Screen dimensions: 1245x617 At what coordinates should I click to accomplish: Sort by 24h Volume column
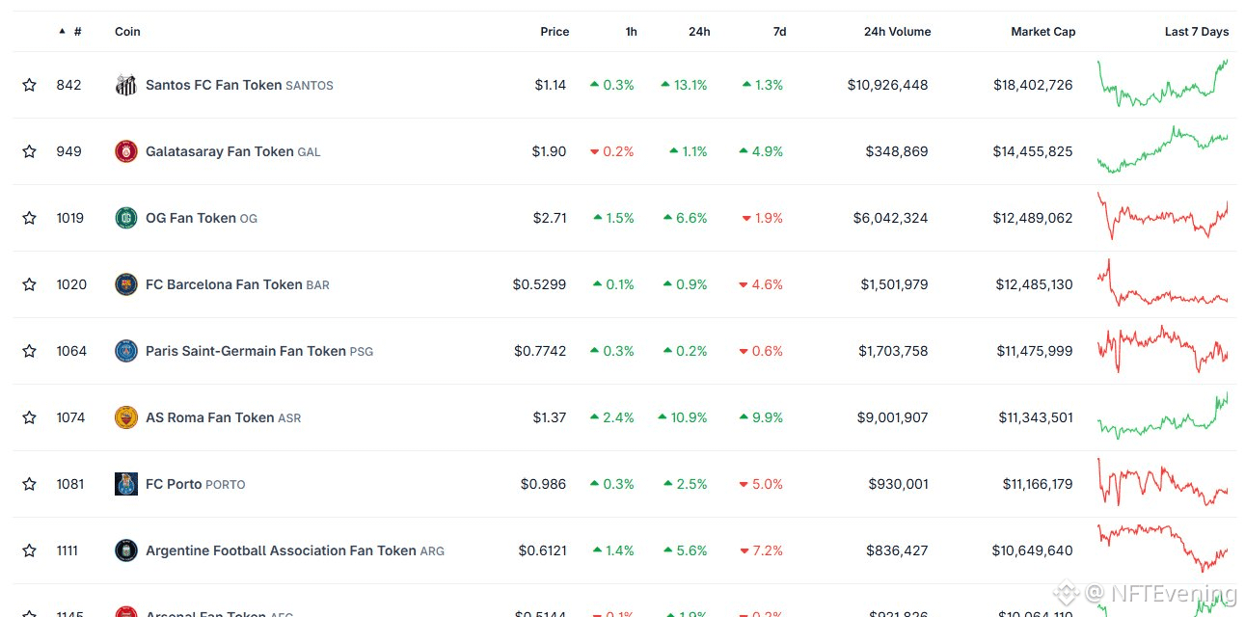[897, 32]
